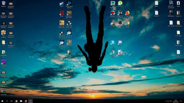Select the Дела text file icon

[156, 4]
